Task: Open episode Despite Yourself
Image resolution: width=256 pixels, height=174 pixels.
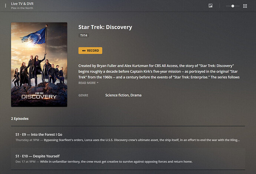Action: coord(128,159)
